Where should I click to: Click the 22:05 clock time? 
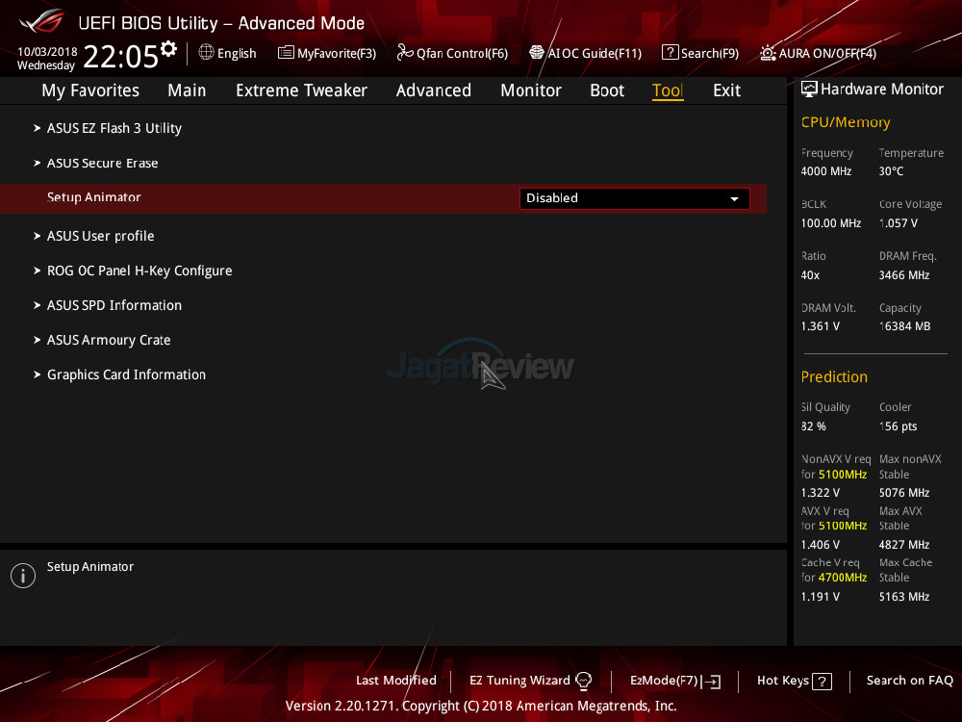[121, 57]
